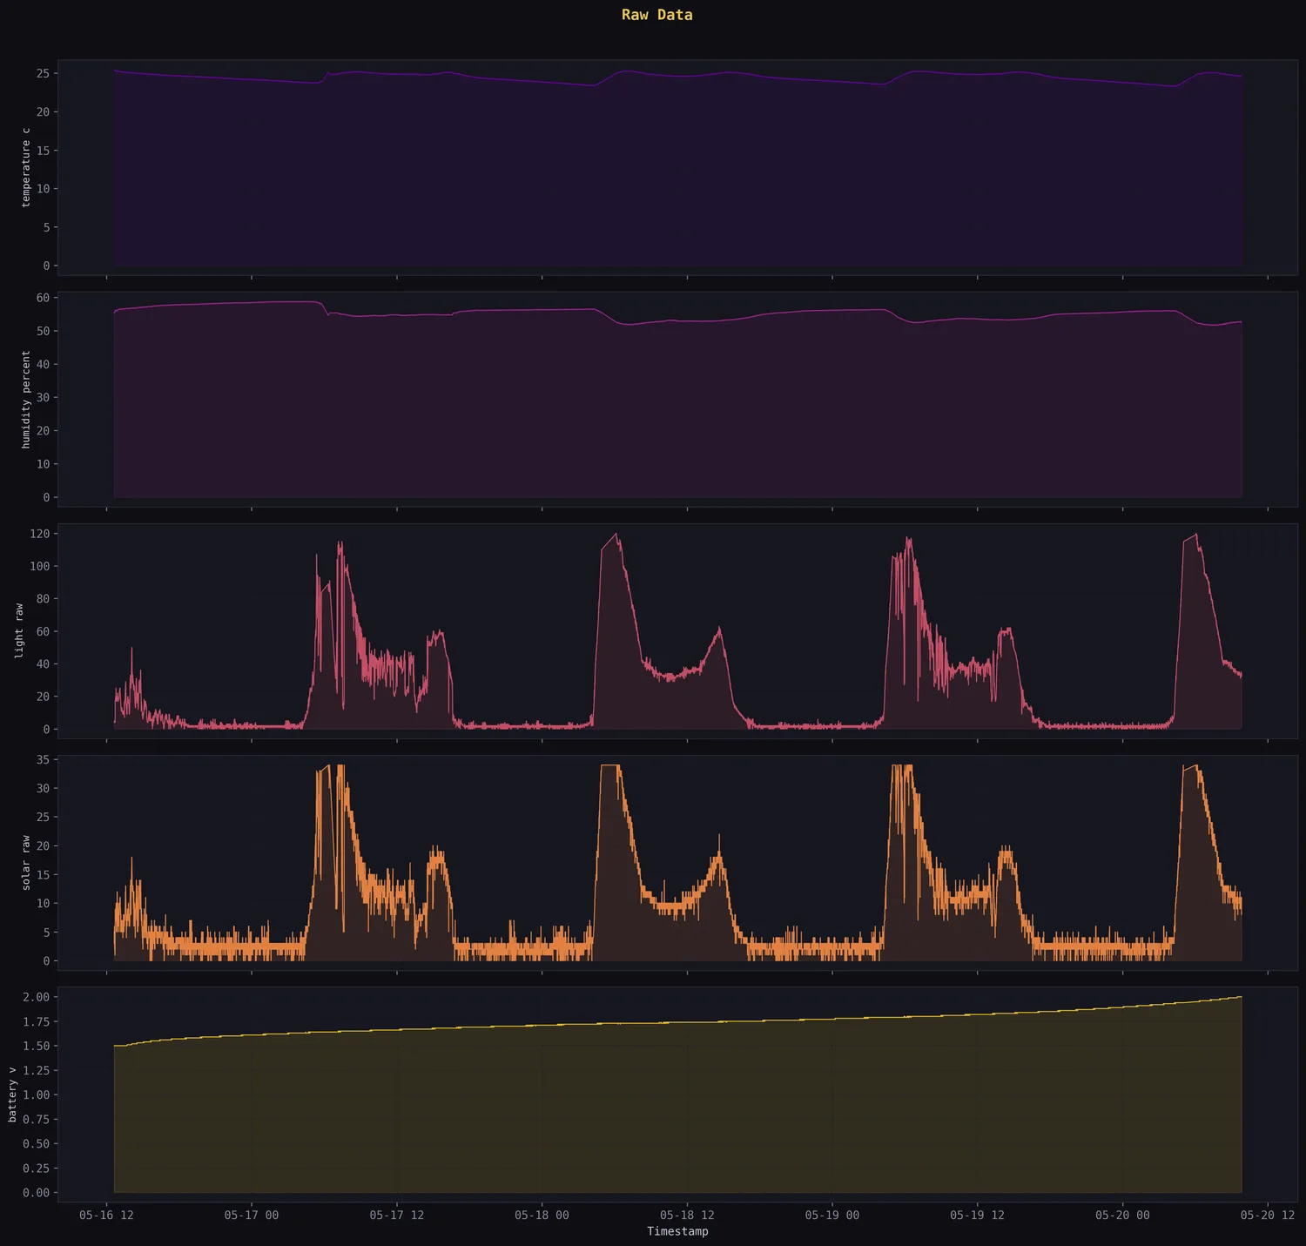The width and height of the screenshot is (1306, 1246).
Task: Click the '60' humidity axis tick
Action: [x=44, y=298]
